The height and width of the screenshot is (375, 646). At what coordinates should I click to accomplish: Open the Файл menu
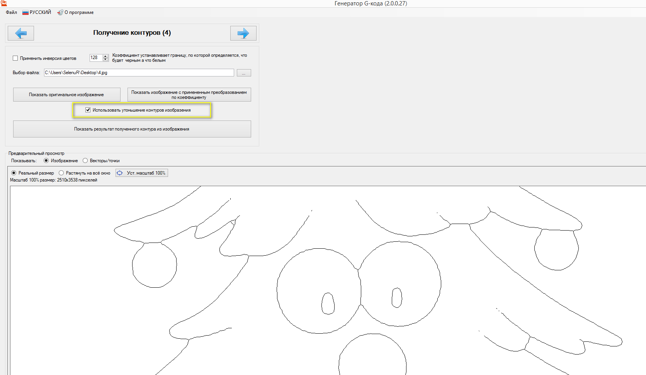(x=11, y=12)
